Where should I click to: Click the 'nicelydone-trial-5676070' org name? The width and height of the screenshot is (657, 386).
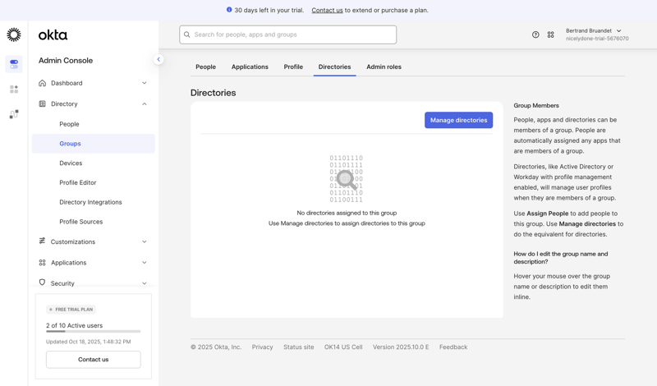(x=597, y=39)
